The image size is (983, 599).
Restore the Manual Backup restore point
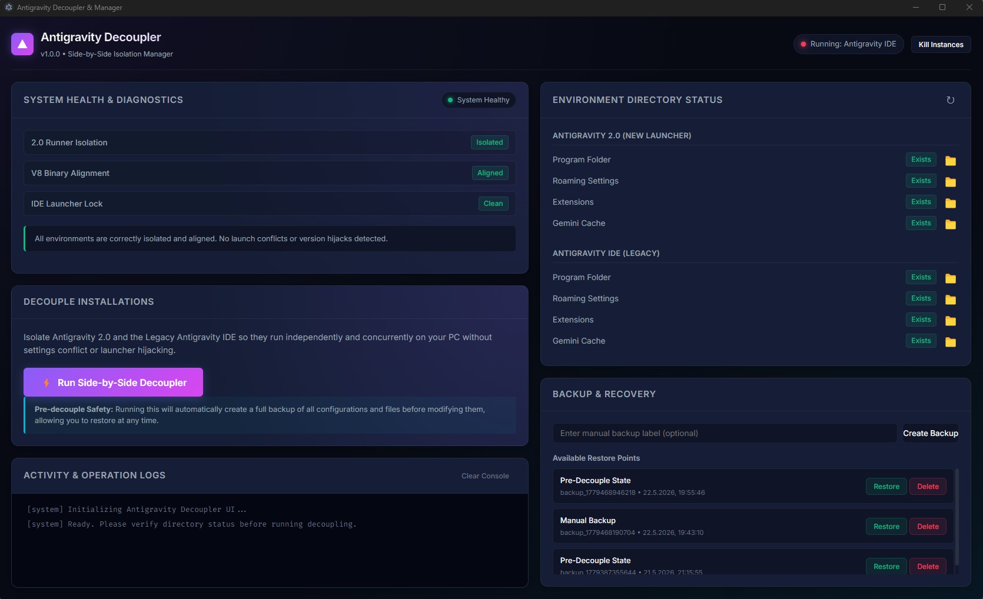[x=886, y=527]
